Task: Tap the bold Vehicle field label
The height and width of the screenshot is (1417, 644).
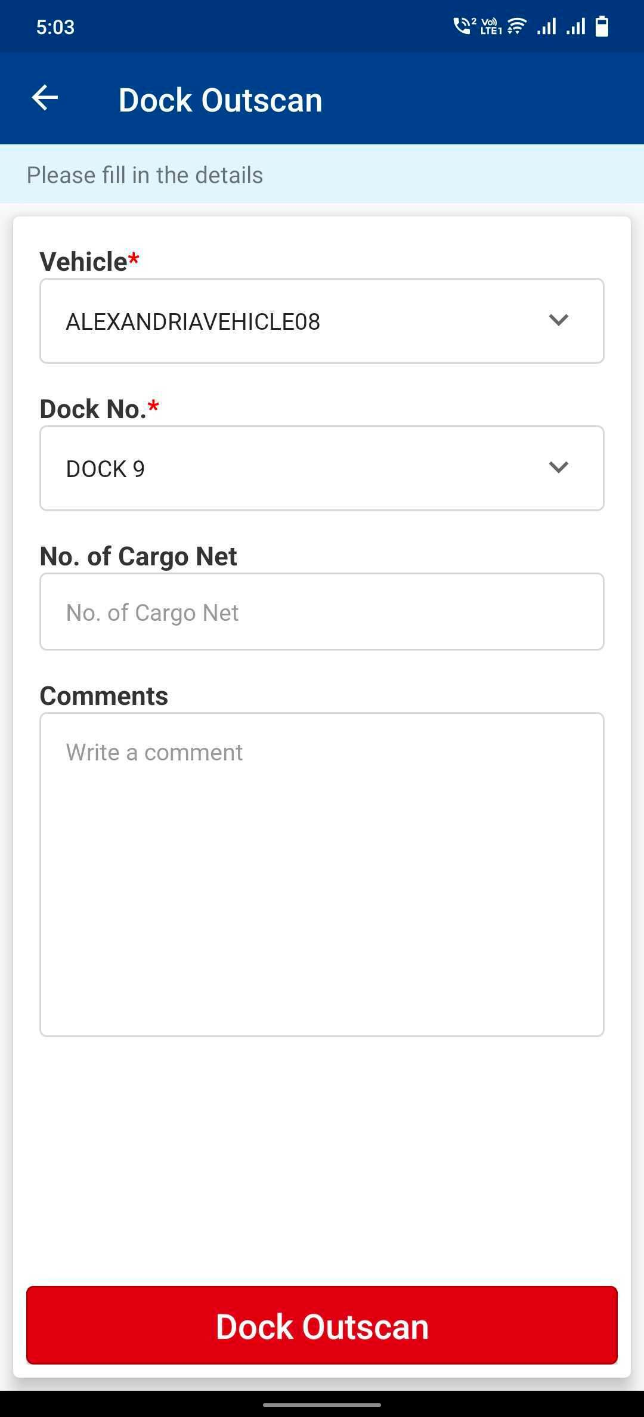Action: point(84,262)
